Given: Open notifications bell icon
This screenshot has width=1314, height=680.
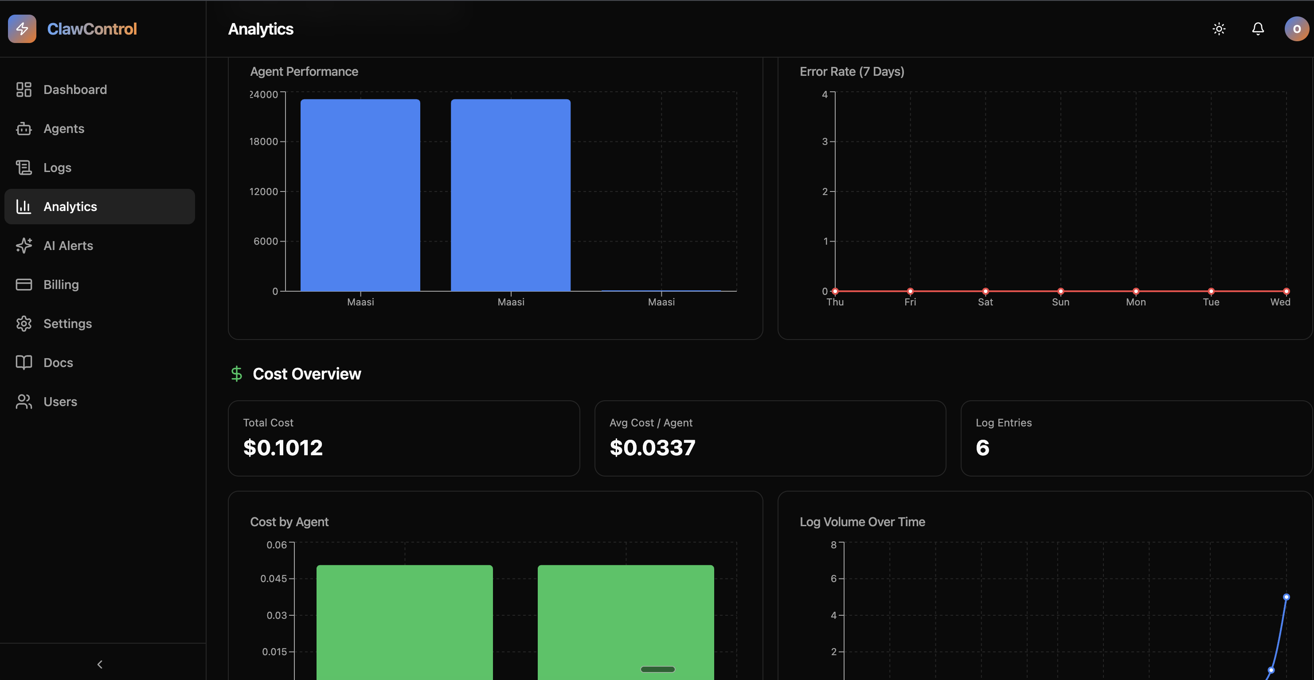Looking at the screenshot, I should [x=1258, y=29].
